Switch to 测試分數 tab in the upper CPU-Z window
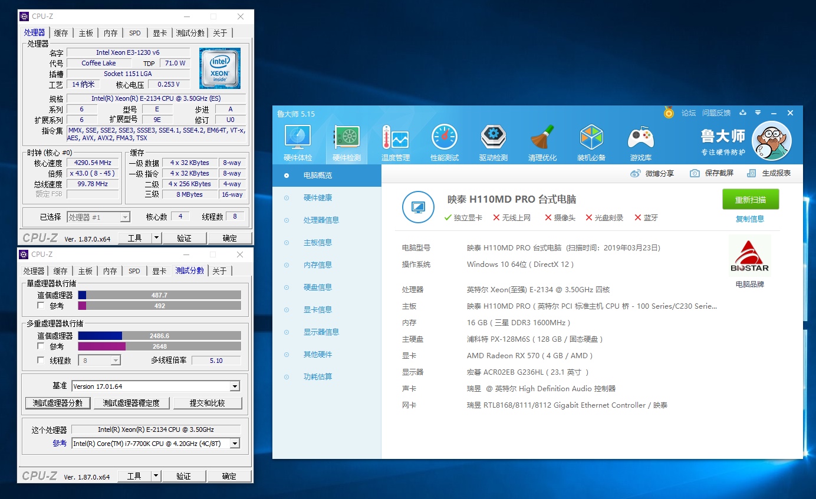The image size is (816, 499). coord(190,33)
